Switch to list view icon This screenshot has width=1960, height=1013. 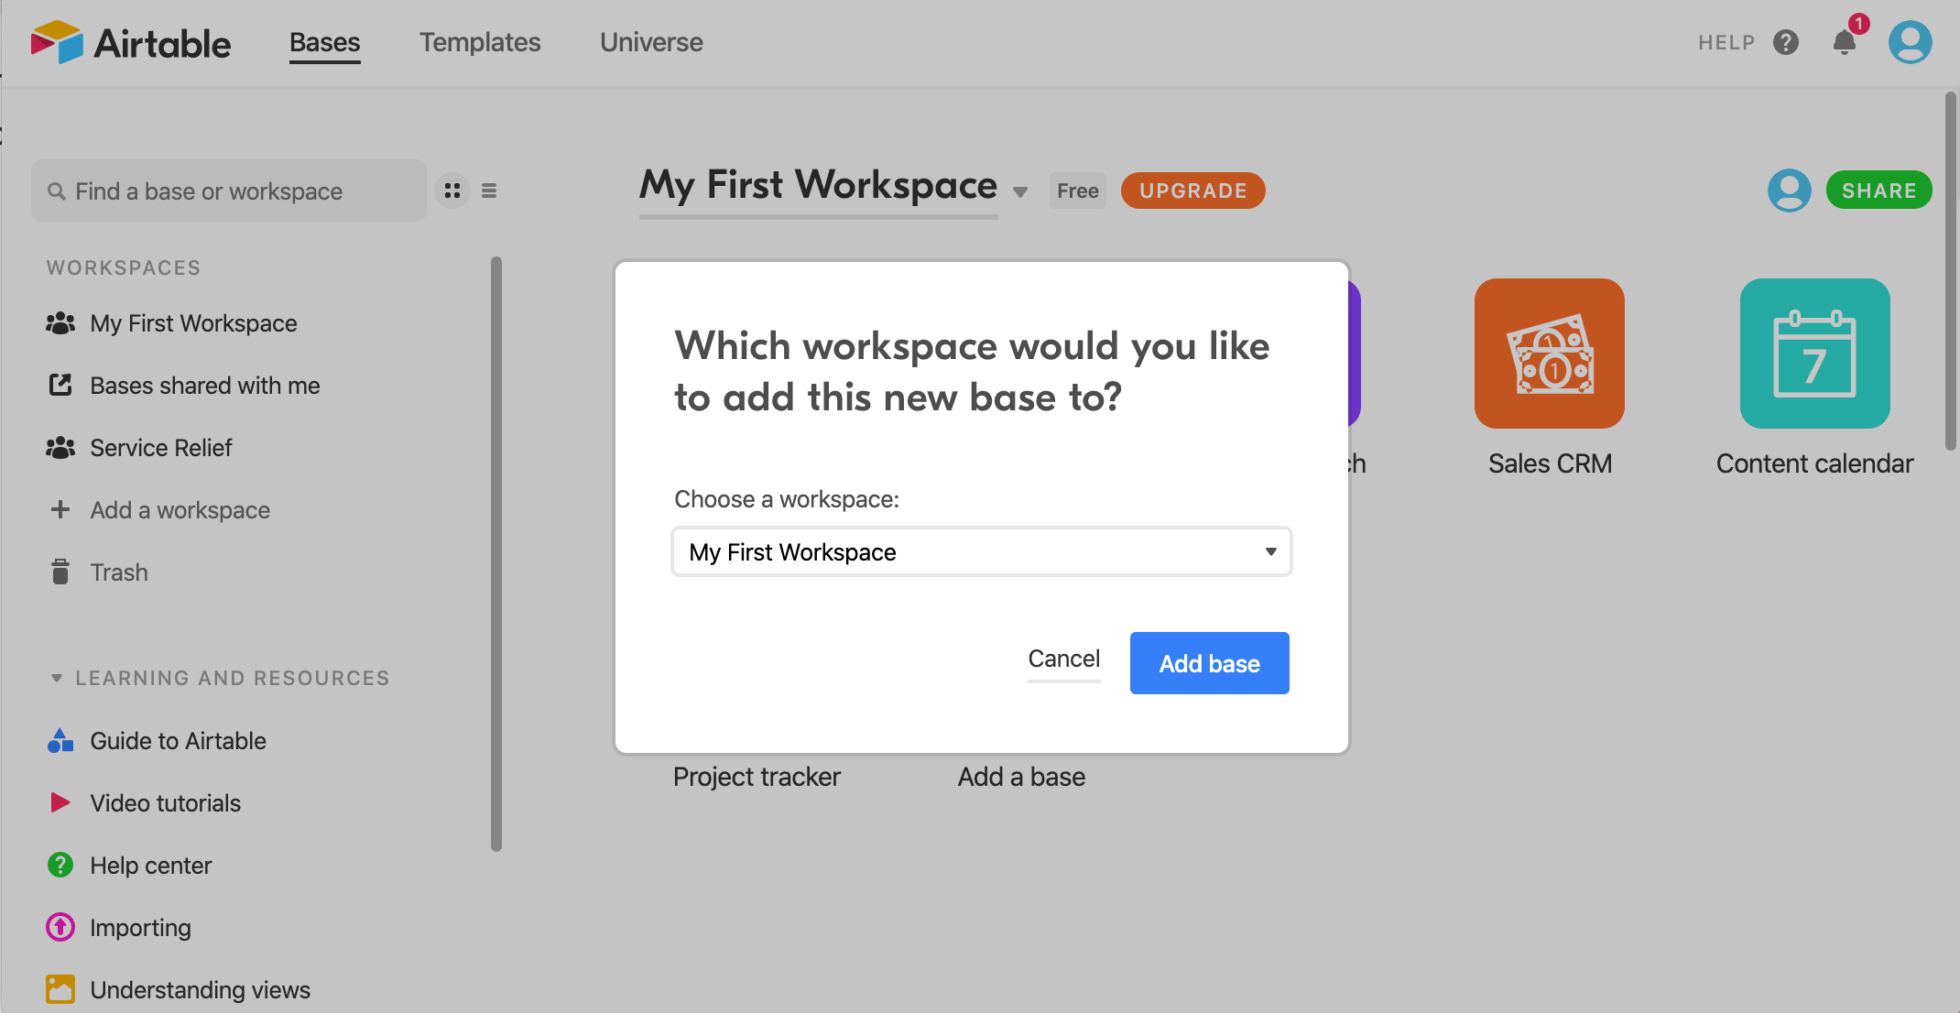[x=489, y=191]
